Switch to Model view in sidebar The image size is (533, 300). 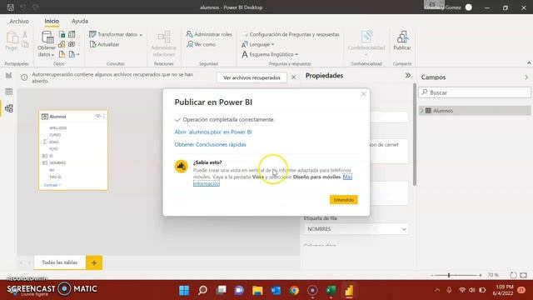pyautogui.click(x=9, y=108)
